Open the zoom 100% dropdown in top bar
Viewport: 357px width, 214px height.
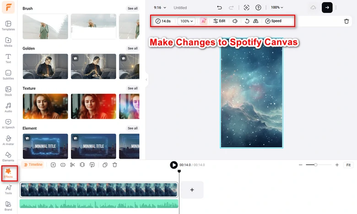coord(277,7)
